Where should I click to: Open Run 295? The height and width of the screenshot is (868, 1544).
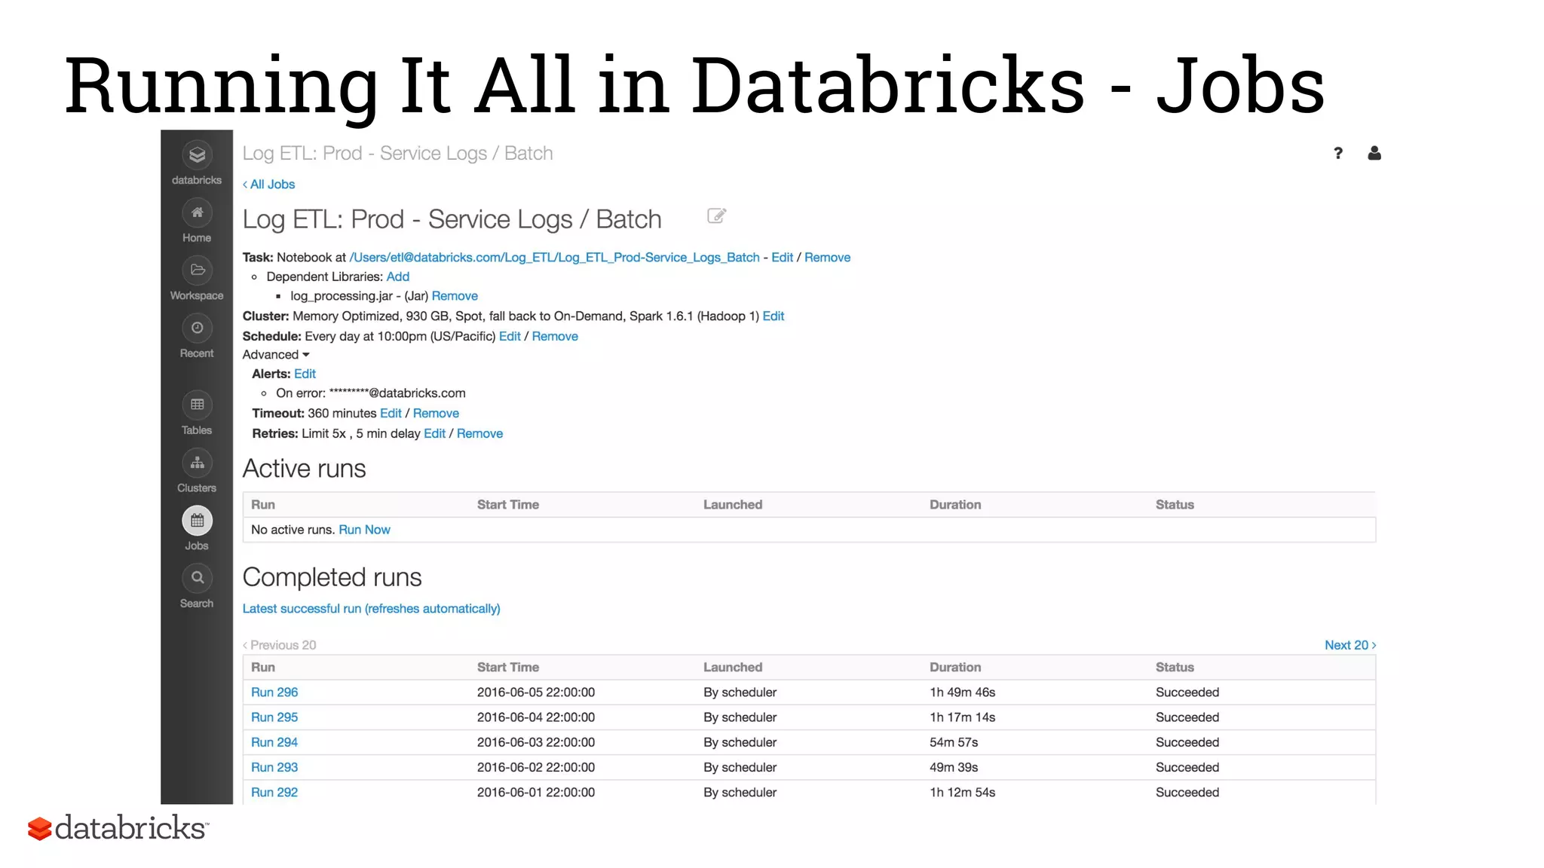(274, 718)
